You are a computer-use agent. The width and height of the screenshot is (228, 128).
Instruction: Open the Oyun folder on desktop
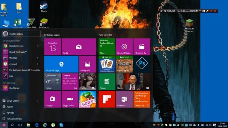(19, 8)
